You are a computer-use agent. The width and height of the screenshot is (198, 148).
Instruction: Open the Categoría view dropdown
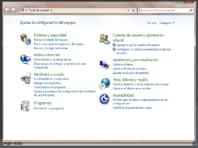click(167, 23)
